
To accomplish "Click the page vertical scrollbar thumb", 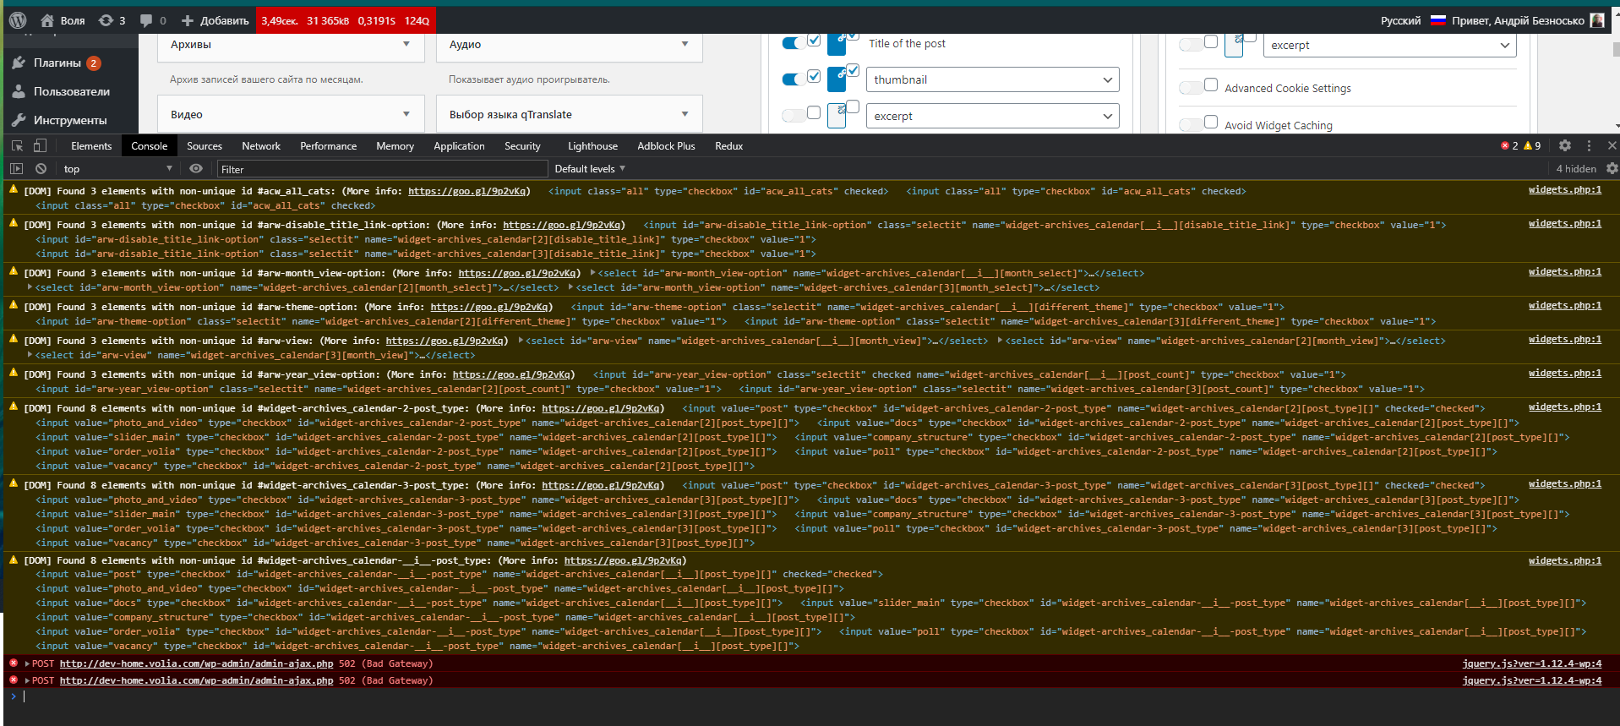I will point(1616,49).
